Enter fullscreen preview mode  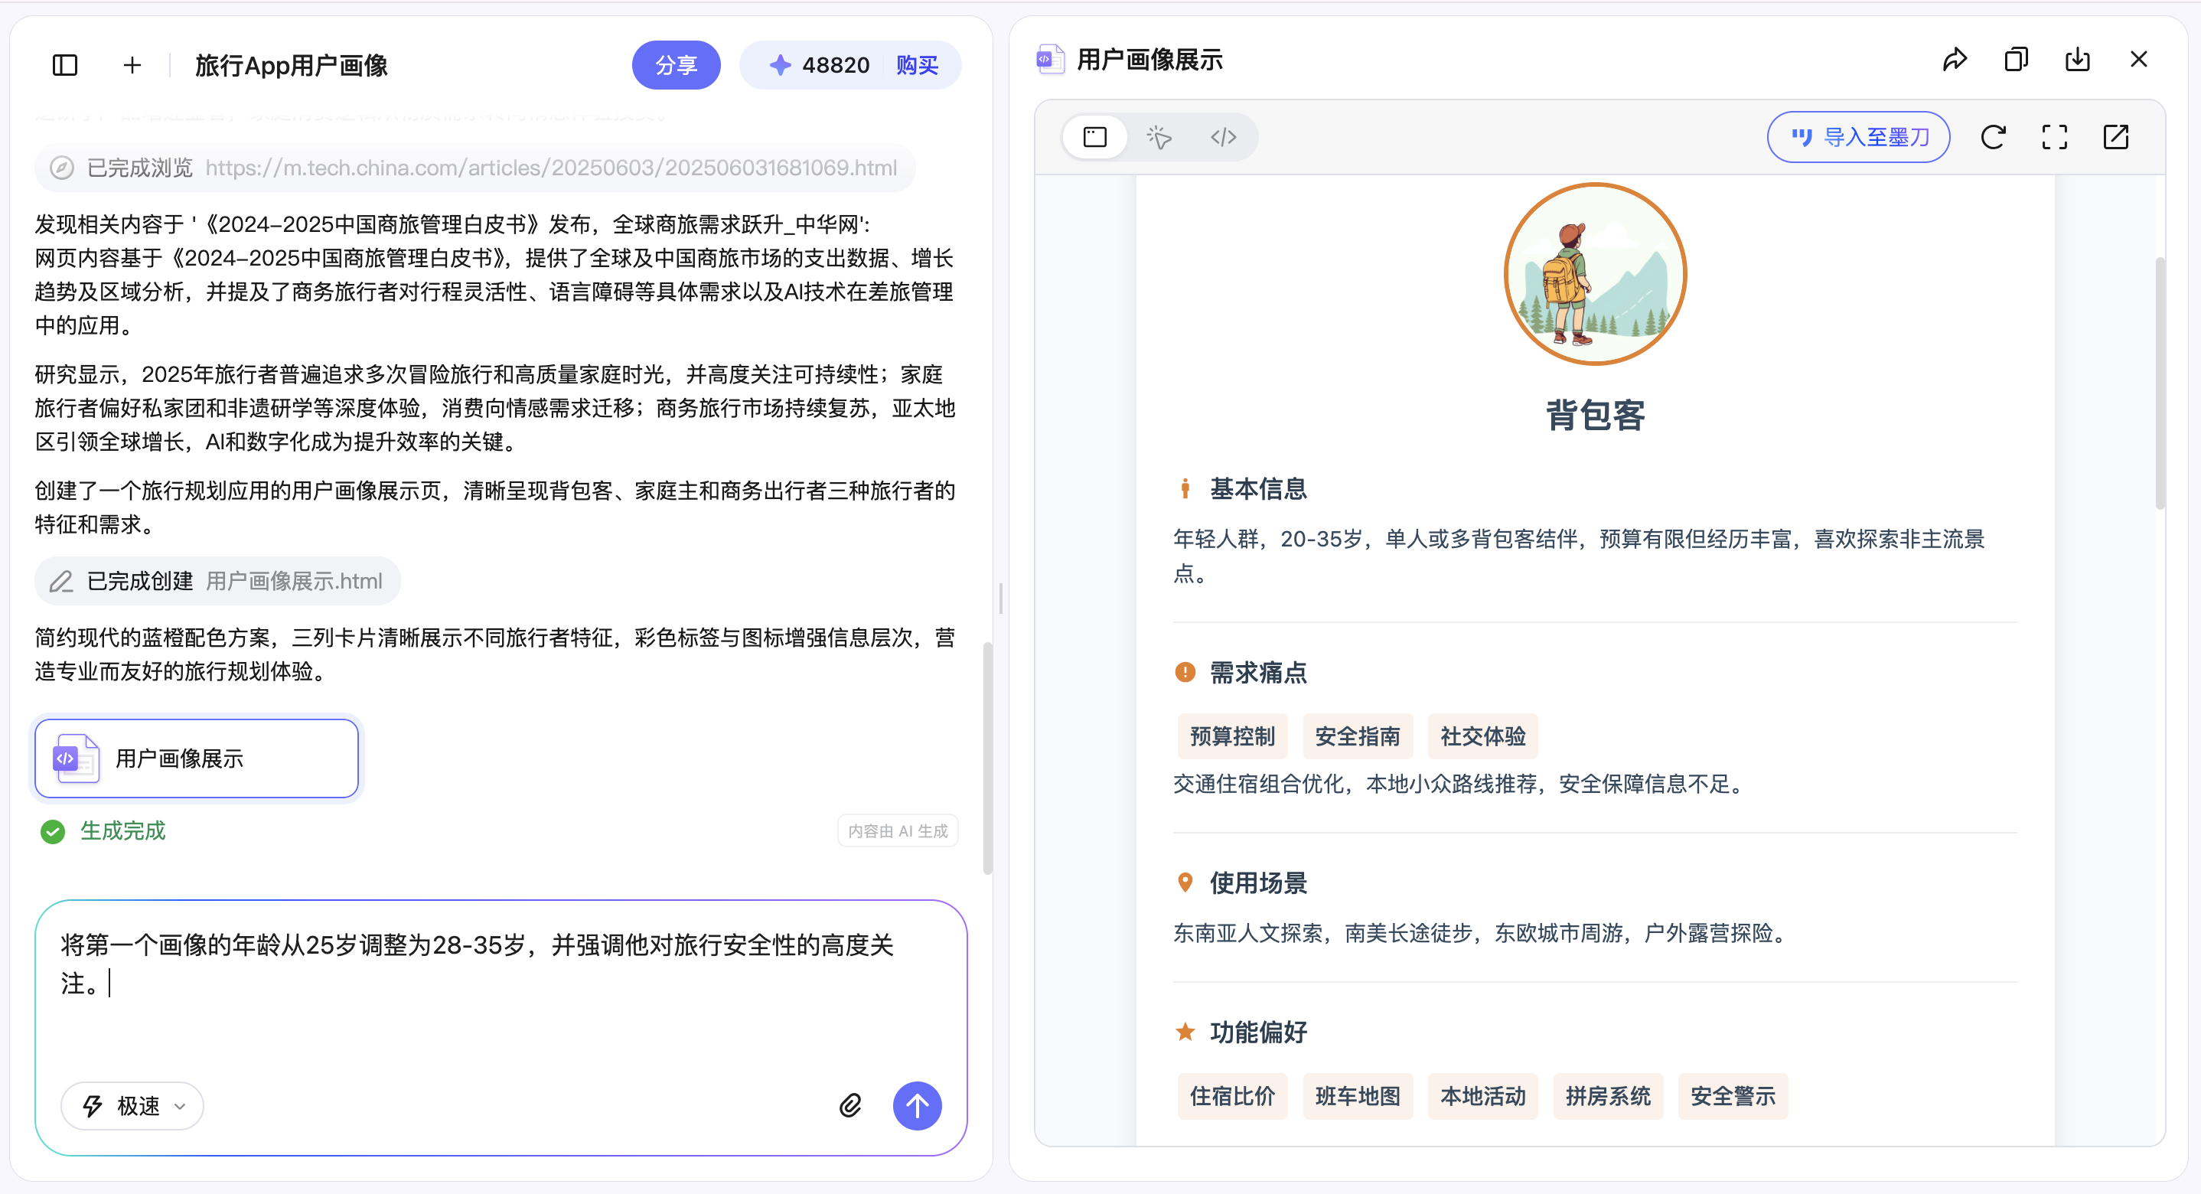2054,137
